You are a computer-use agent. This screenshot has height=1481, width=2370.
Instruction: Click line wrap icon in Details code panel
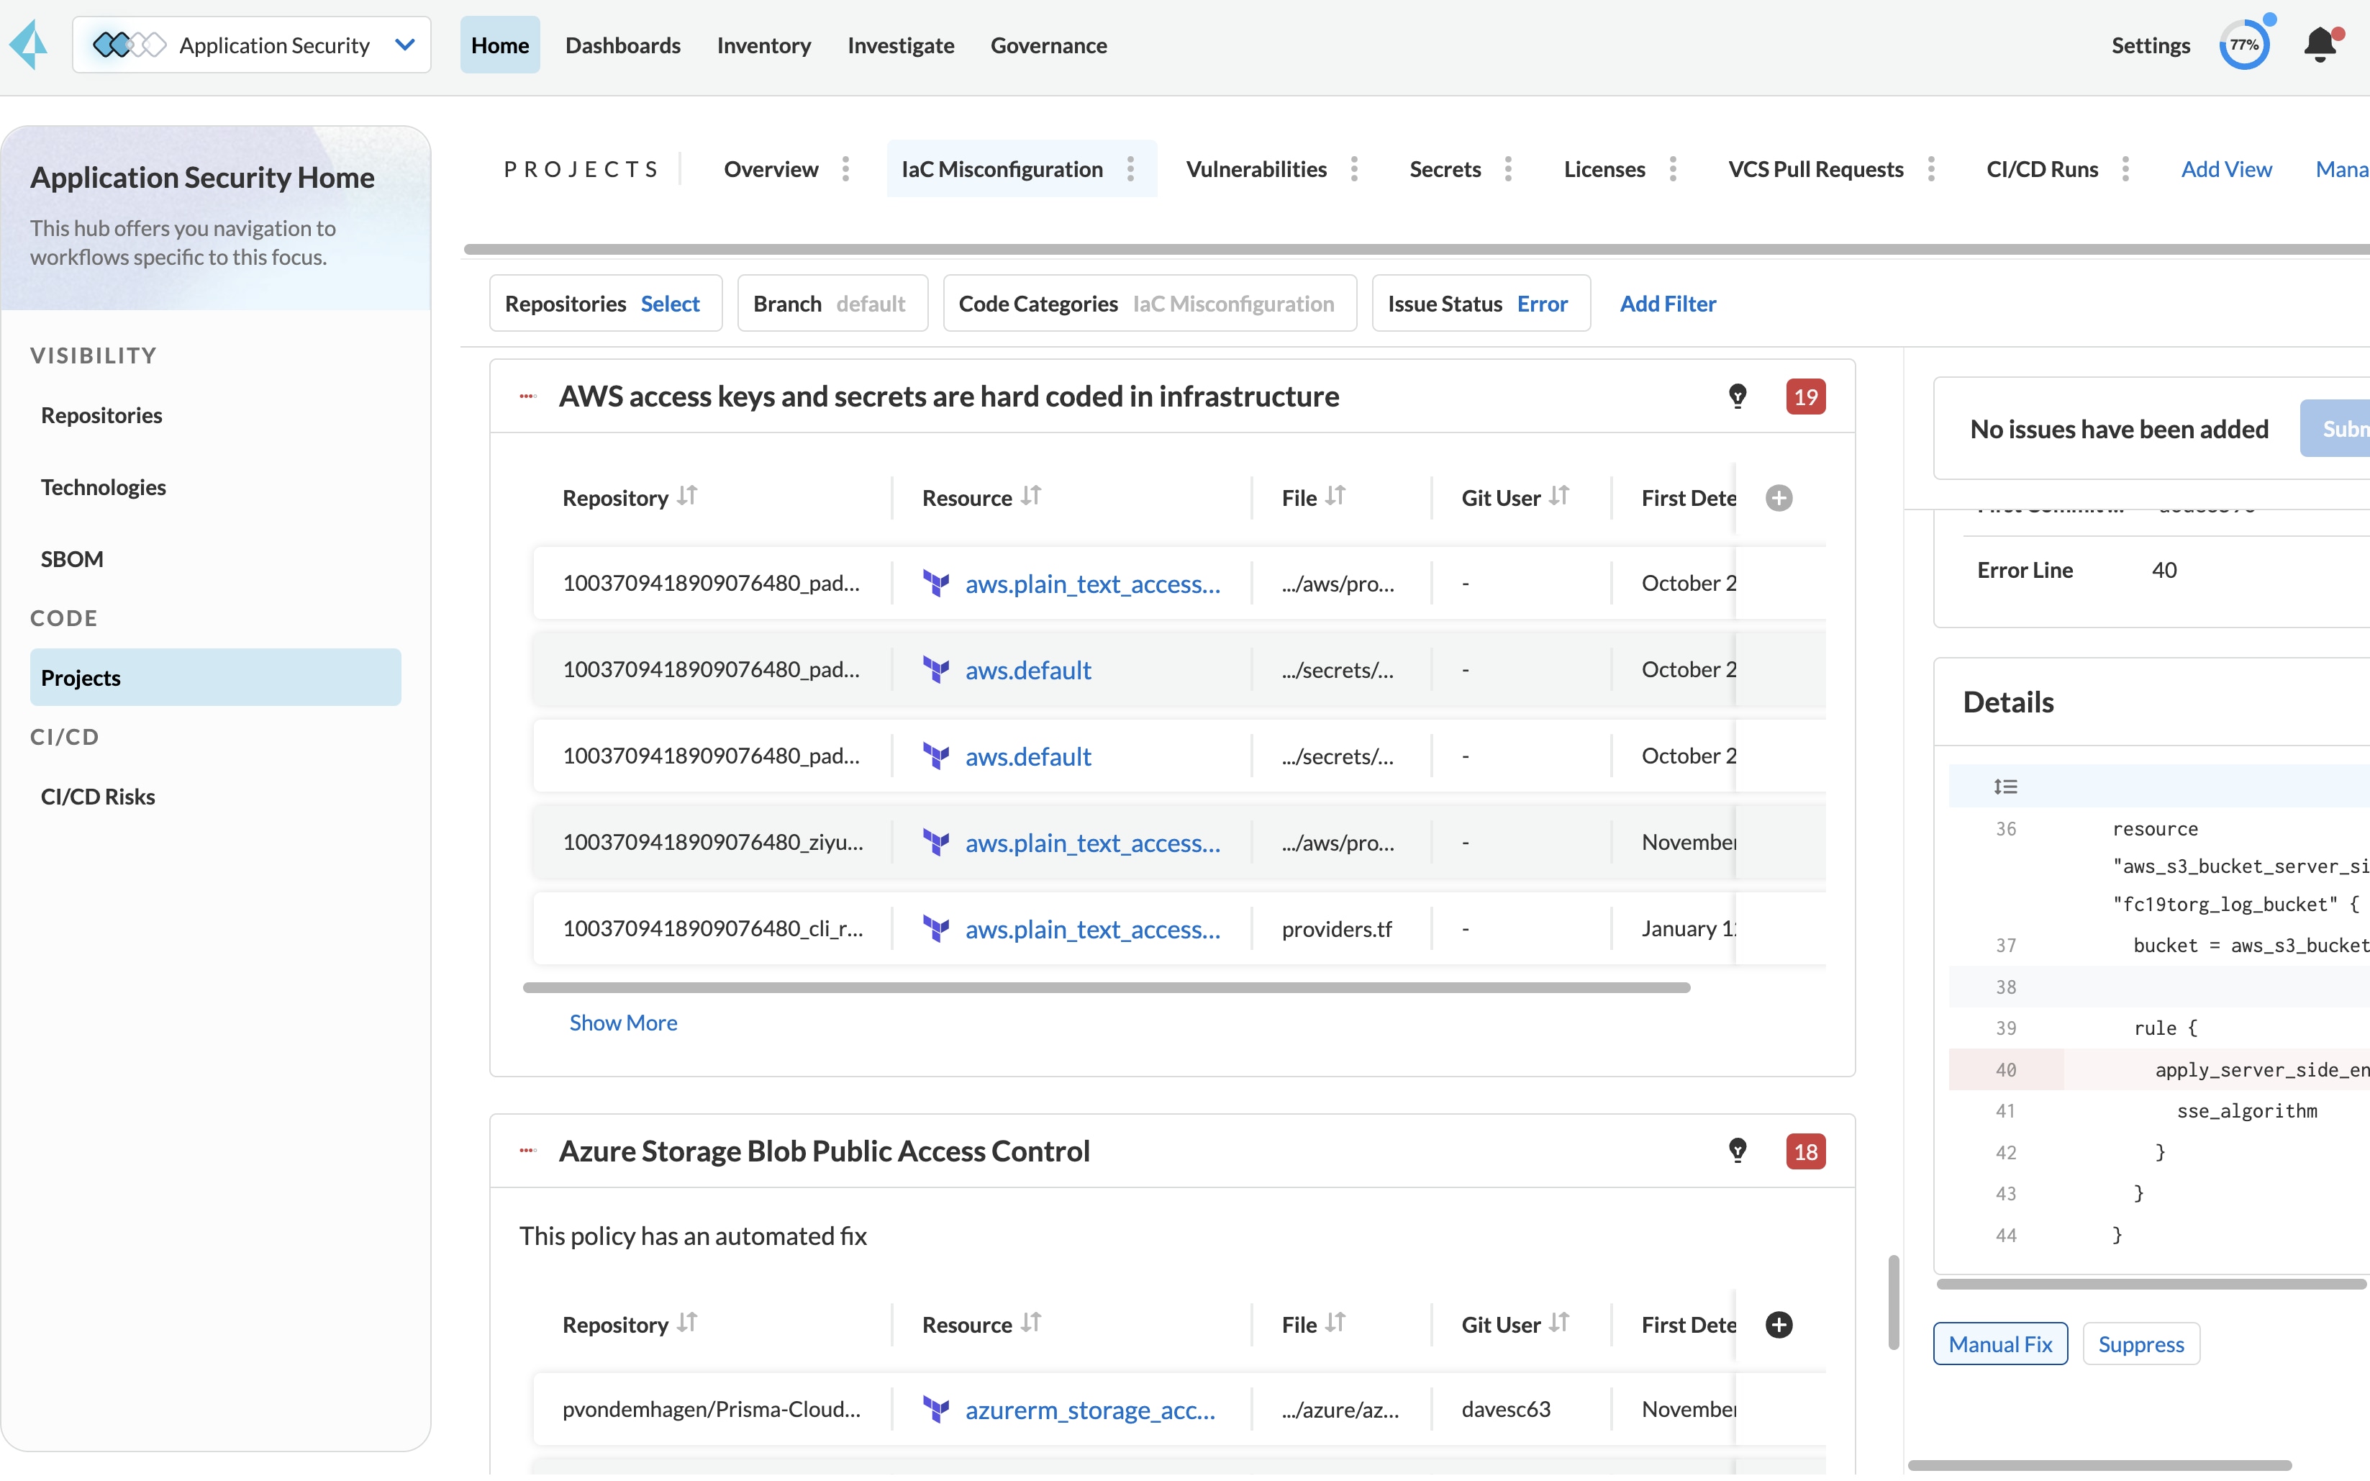(x=2004, y=787)
